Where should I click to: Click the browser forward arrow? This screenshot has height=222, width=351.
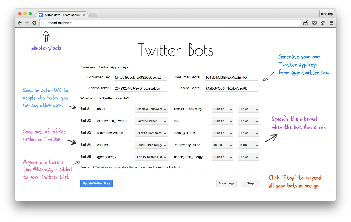click(27, 23)
